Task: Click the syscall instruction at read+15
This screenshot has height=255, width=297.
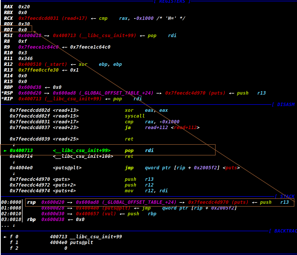Action: pos(135,116)
